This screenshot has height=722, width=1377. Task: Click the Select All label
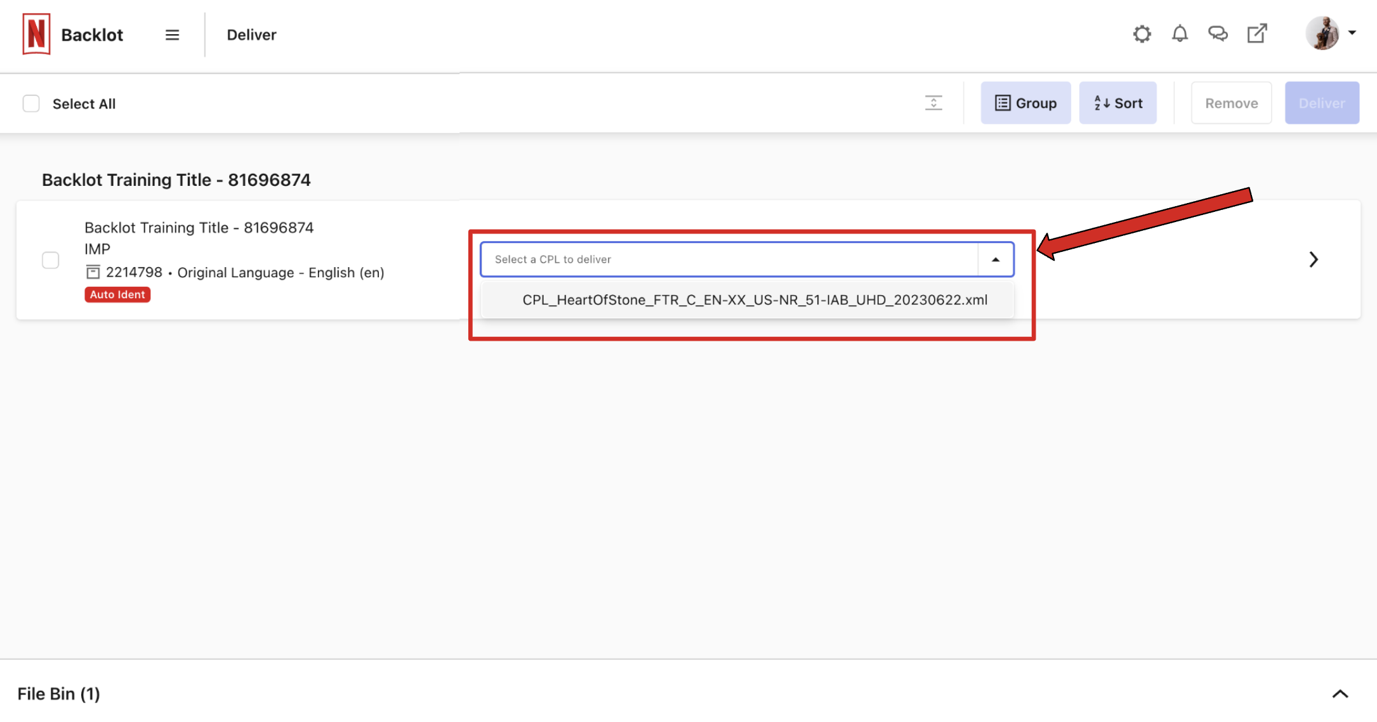tap(84, 104)
